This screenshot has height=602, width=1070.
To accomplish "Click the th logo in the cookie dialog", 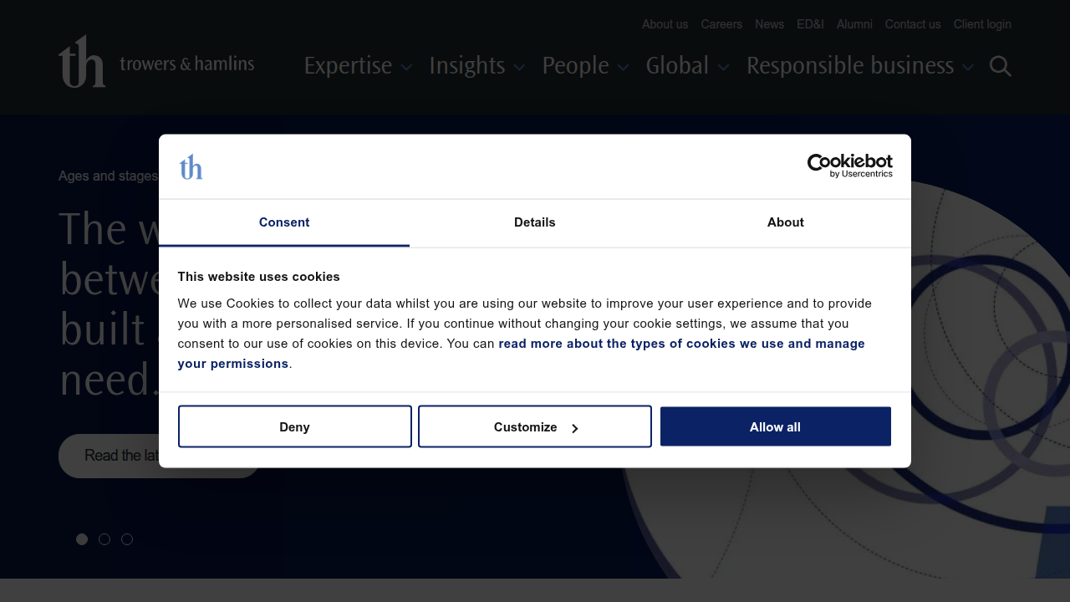I will (x=191, y=167).
